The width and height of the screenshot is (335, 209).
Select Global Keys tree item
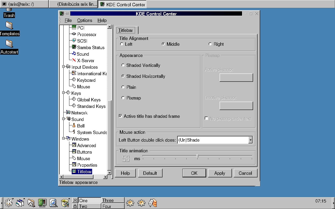click(86, 100)
